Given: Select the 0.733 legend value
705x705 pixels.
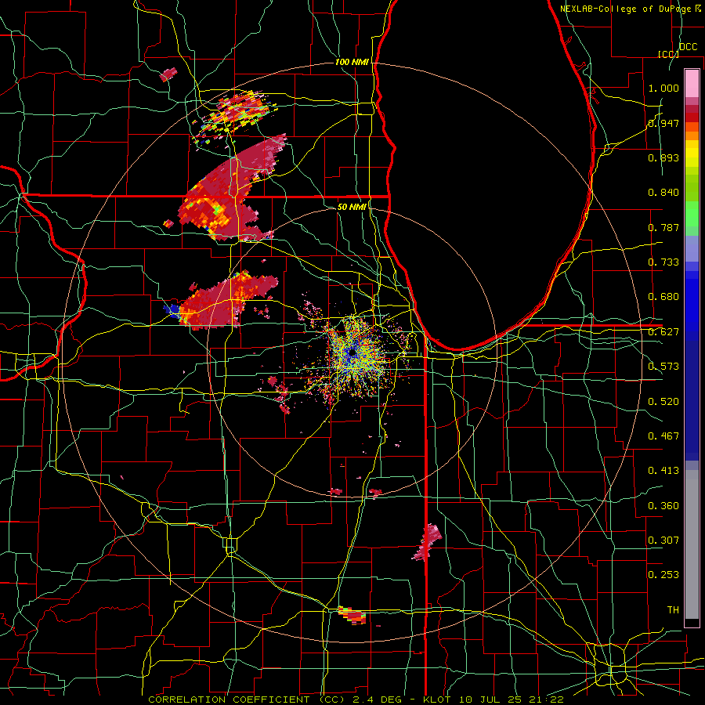Looking at the screenshot, I should 663,262.
